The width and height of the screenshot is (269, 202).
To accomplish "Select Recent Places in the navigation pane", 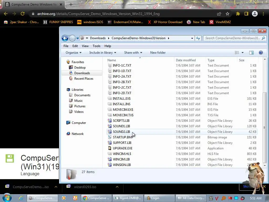I will click(84, 78).
